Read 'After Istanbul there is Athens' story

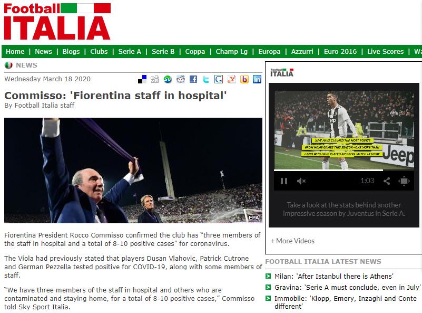coord(333,277)
